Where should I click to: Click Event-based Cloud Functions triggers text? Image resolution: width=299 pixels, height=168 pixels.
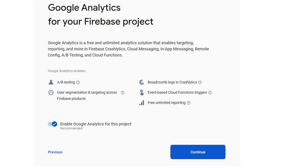(177, 92)
